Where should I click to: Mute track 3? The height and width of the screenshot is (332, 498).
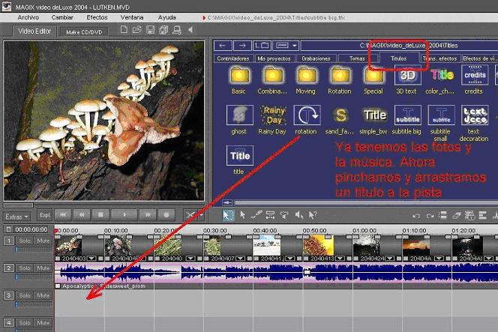click(x=43, y=296)
